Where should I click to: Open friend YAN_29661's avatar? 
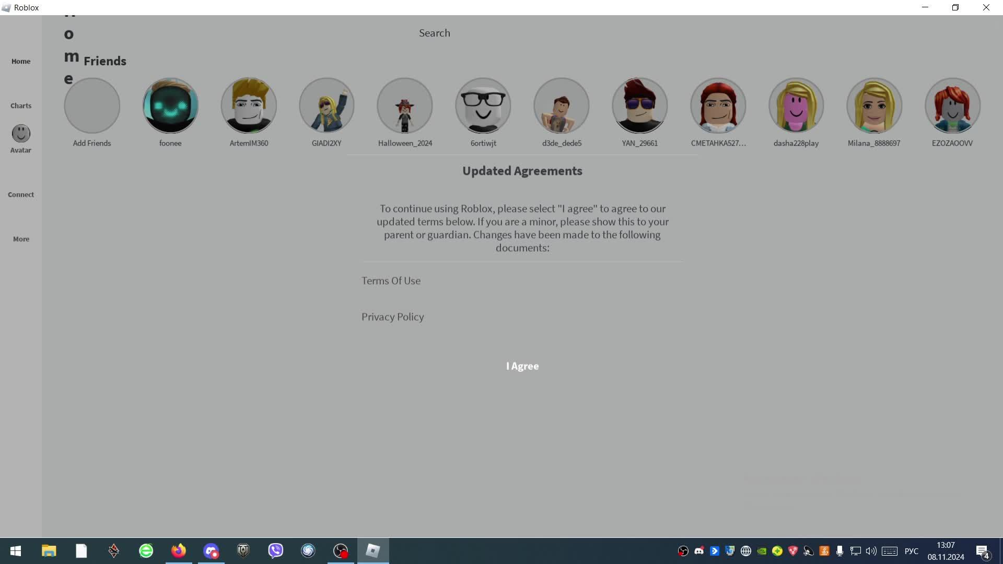pyautogui.click(x=640, y=106)
